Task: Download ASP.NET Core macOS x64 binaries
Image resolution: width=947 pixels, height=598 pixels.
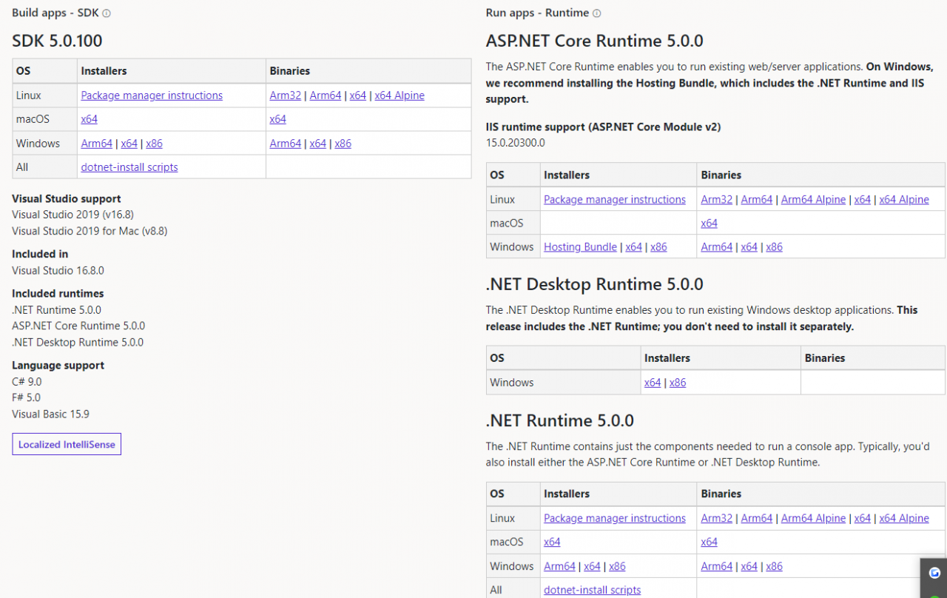Action: coord(709,224)
